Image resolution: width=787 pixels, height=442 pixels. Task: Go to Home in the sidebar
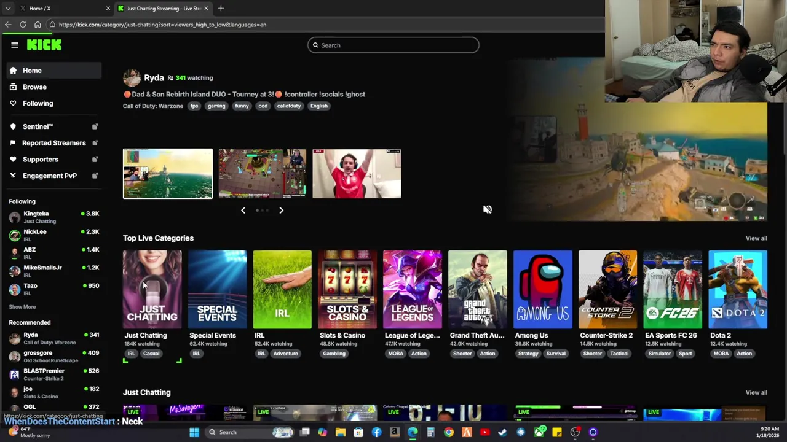tap(55, 71)
